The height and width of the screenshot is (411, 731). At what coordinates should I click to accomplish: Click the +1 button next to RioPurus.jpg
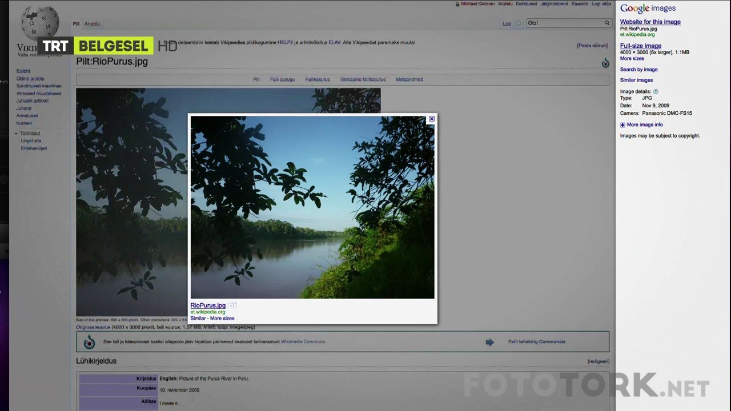pos(232,306)
